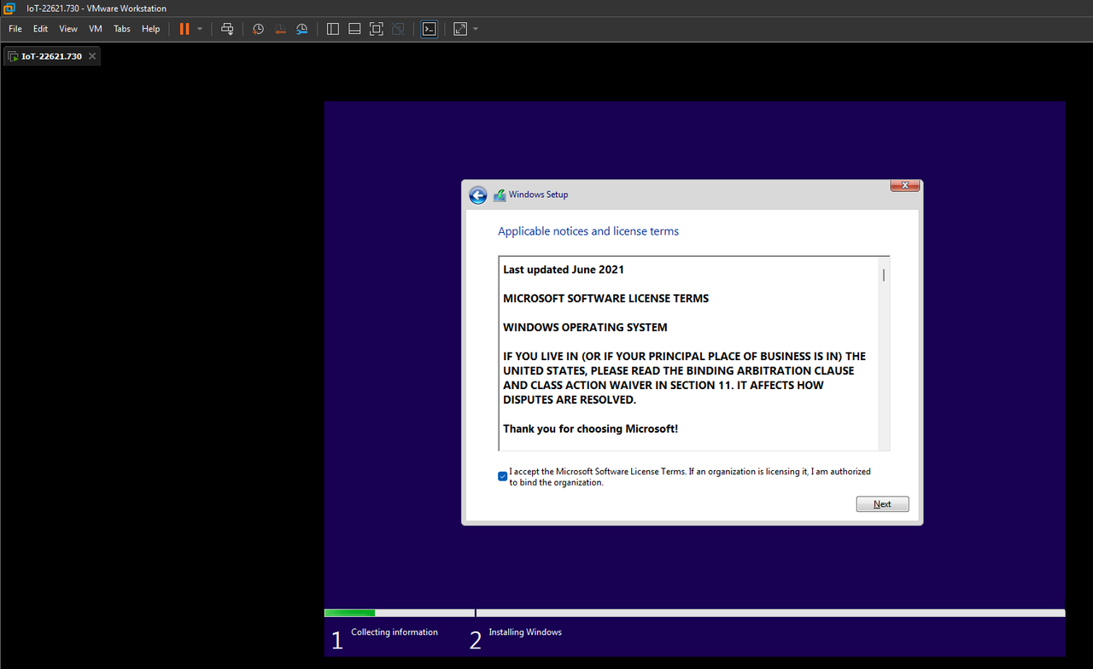Click the Next button
Viewport: 1093px width, 669px height.
[882, 504]
